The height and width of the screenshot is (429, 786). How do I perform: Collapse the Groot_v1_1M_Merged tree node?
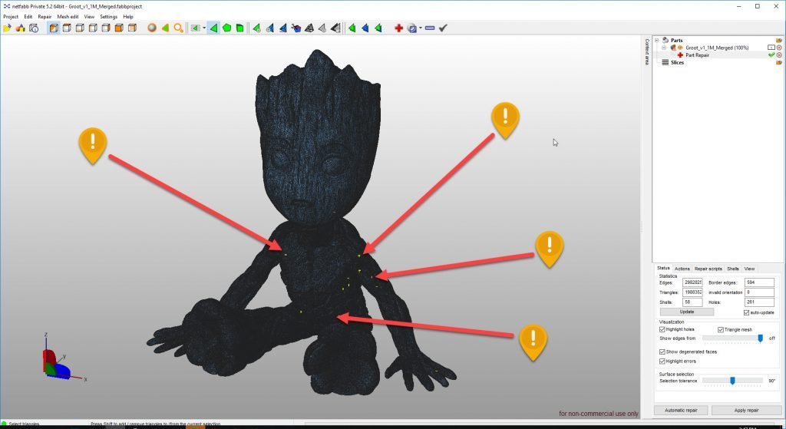point(664,48)
